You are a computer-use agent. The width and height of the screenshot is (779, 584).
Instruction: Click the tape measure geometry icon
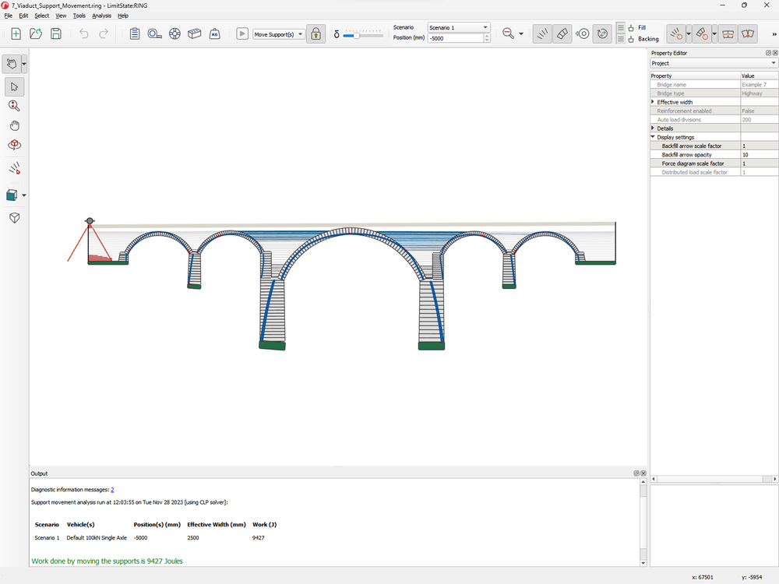[155, 33]
